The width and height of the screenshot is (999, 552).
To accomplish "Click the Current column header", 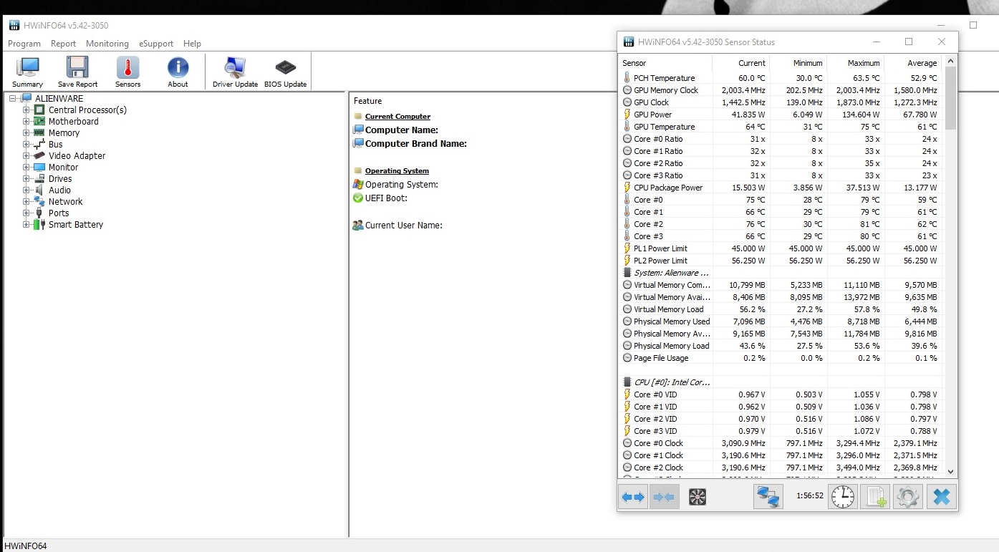I will coord(740,63).
